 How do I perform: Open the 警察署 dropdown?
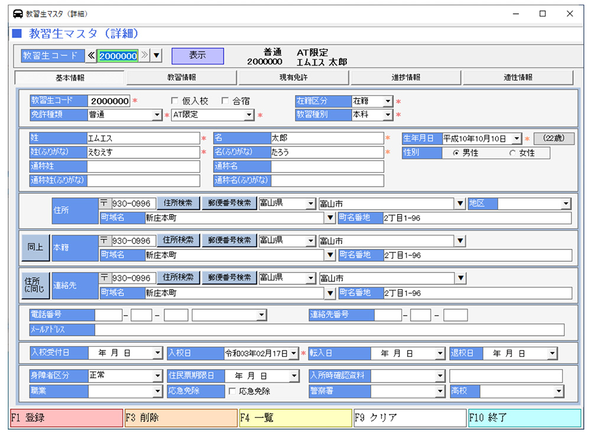coord(440,391)
